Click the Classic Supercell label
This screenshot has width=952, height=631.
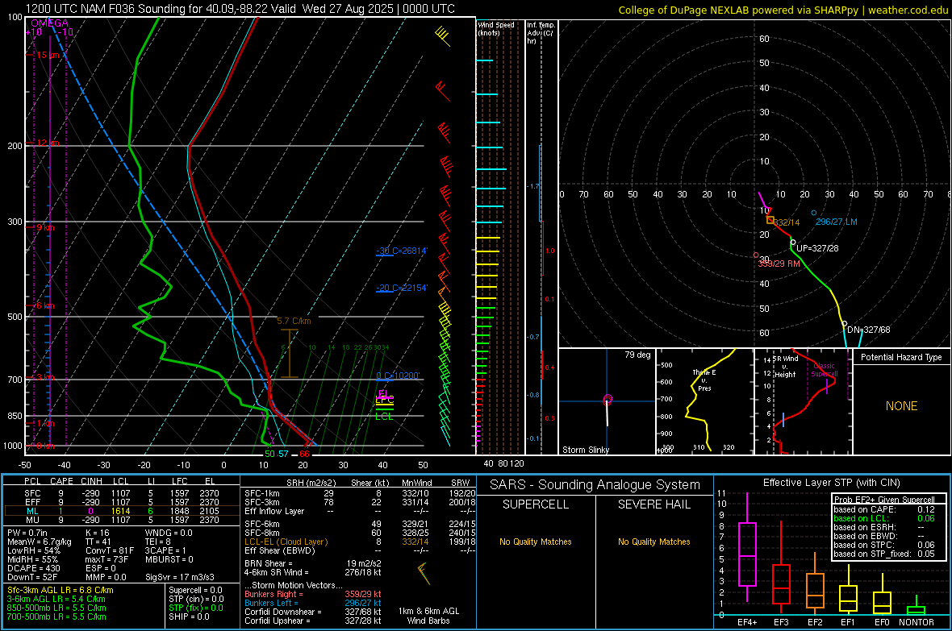coord(825,370)
